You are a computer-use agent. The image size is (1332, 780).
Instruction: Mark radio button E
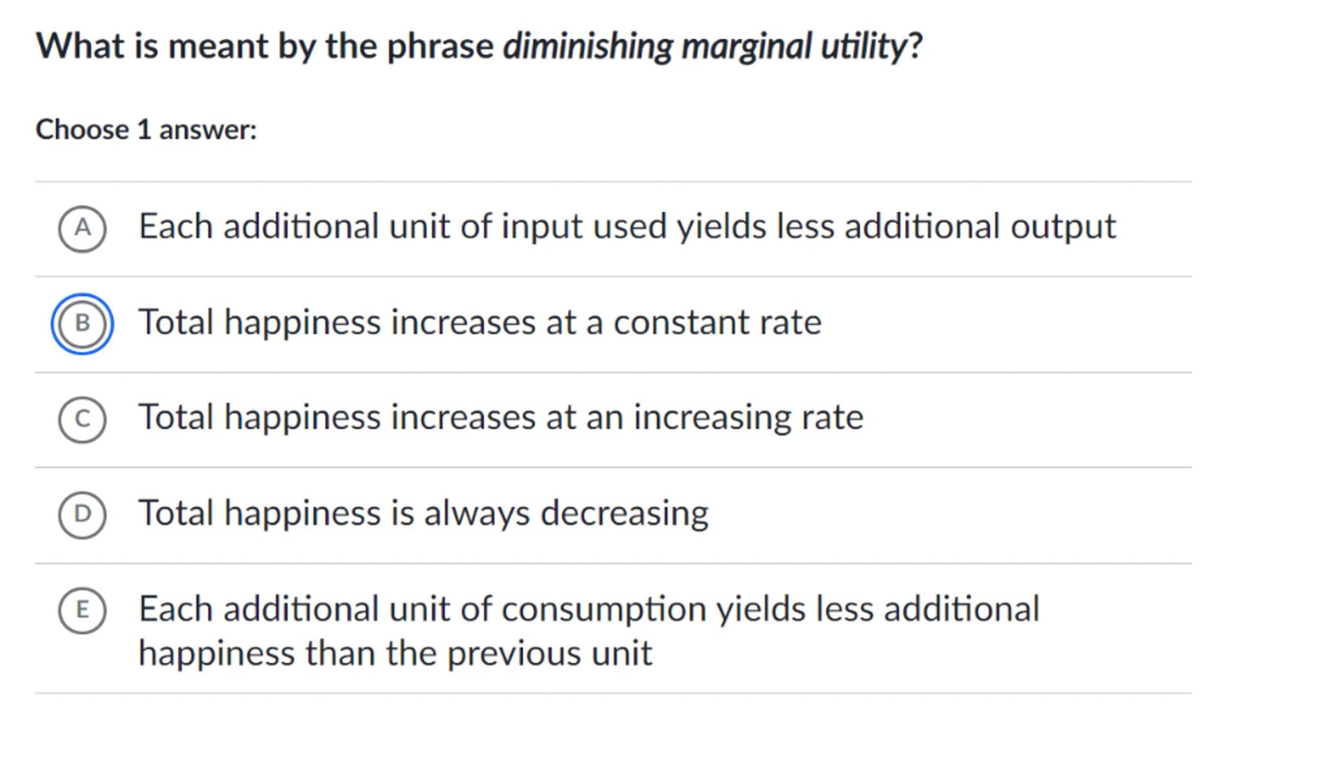coord(82,610)
